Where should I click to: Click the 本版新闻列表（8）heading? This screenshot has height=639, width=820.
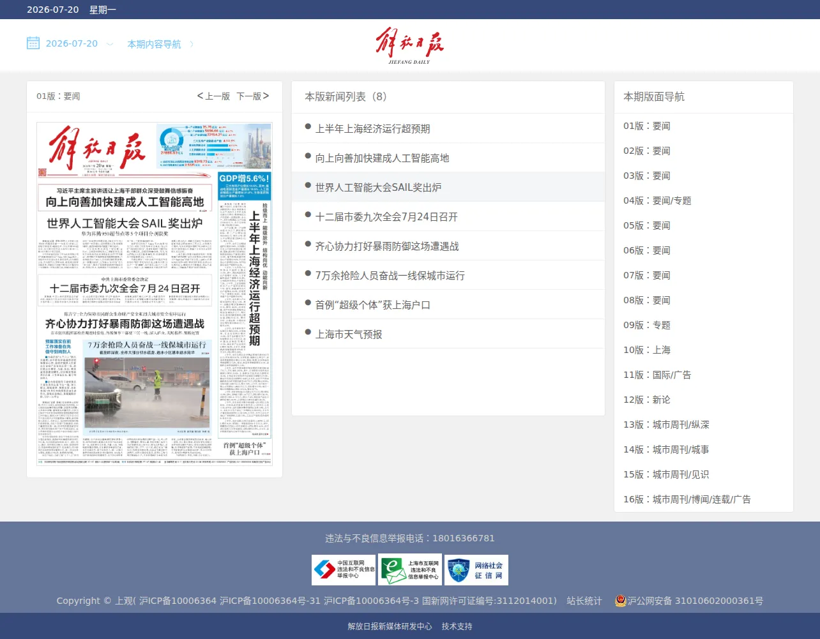point(345,96)
